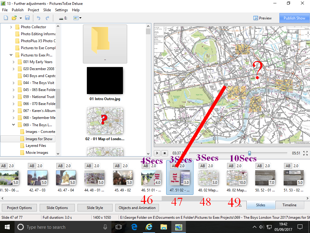Screen dimensions: 310x233
Task: Open the view mode dropdown arrow
Action: pyautogui.click(x=80, y=18)
